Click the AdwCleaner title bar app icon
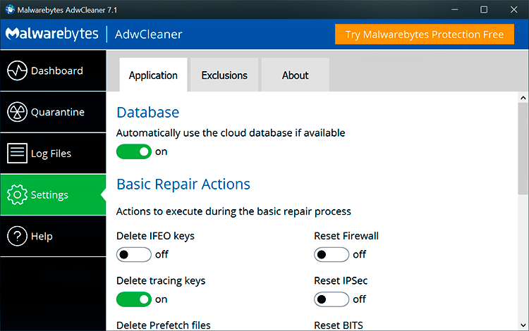529x331 pixels. pos(10,9)
